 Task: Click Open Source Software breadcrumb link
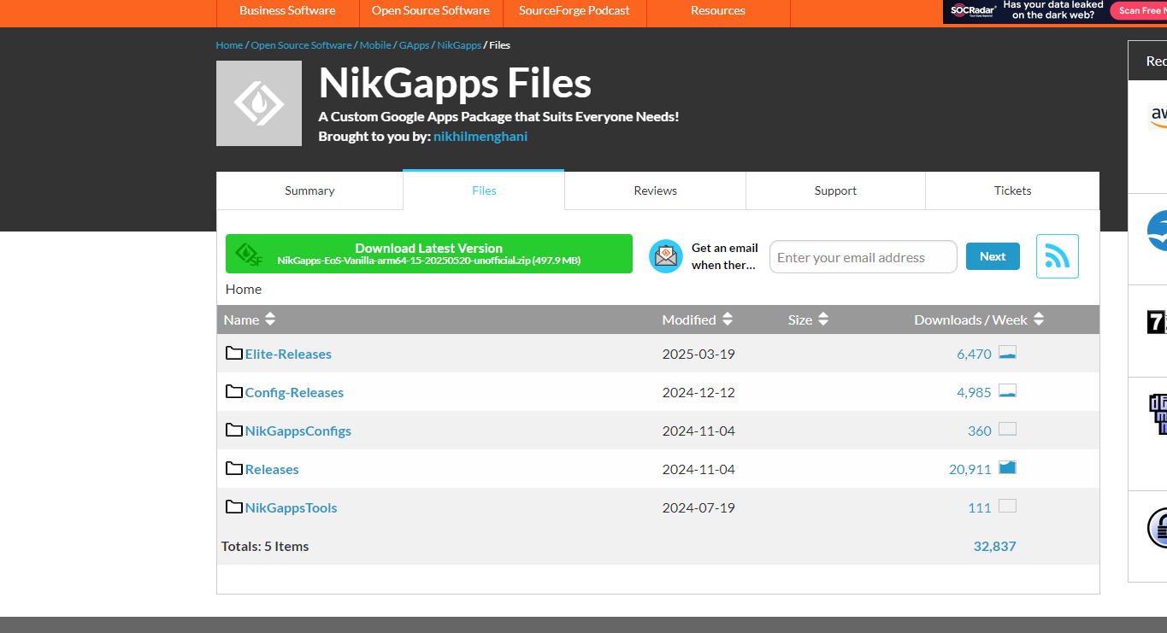301,45
